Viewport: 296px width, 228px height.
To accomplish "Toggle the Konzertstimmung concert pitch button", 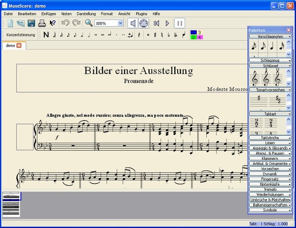I will 21,35.
